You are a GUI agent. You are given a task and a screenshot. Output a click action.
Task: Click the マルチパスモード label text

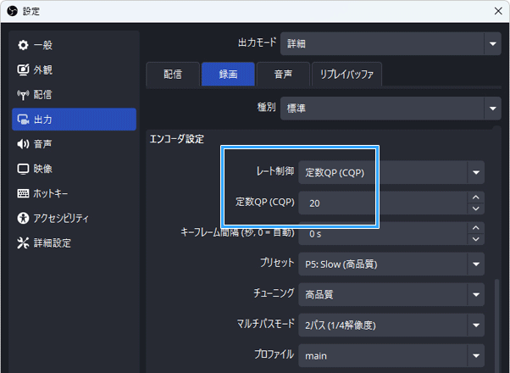(265, 324)
